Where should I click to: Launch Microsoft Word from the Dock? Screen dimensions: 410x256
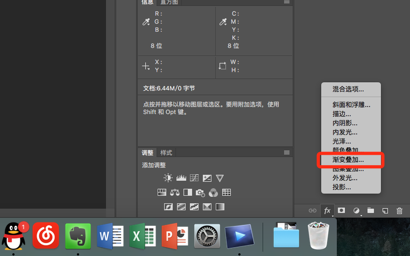point(110,236)
